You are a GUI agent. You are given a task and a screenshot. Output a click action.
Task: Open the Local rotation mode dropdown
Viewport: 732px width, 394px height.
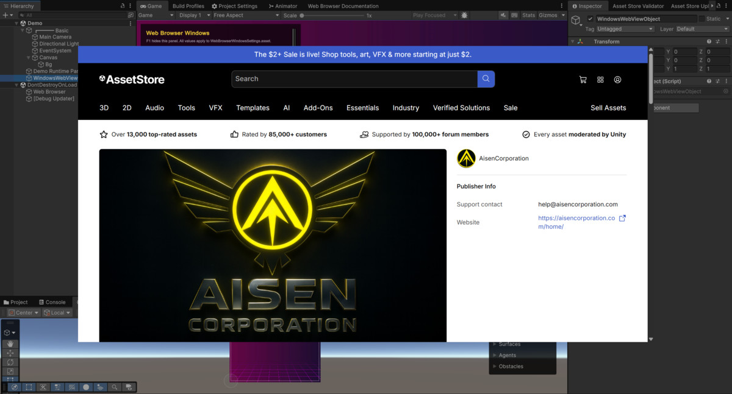click(x=57, y=312)
